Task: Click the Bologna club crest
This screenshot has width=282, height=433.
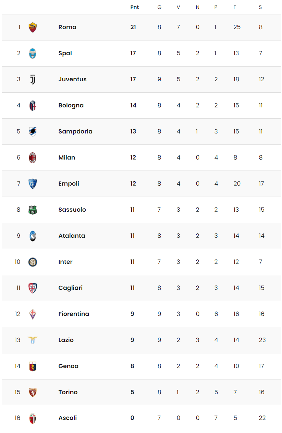Action: tap(33, 105)
